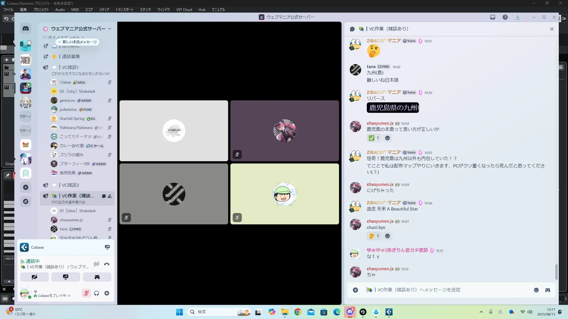Unmute the microphone in user panel
The image size is (568, 319).
click(86, 293)
